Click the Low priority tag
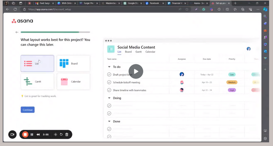 [232, 74]
